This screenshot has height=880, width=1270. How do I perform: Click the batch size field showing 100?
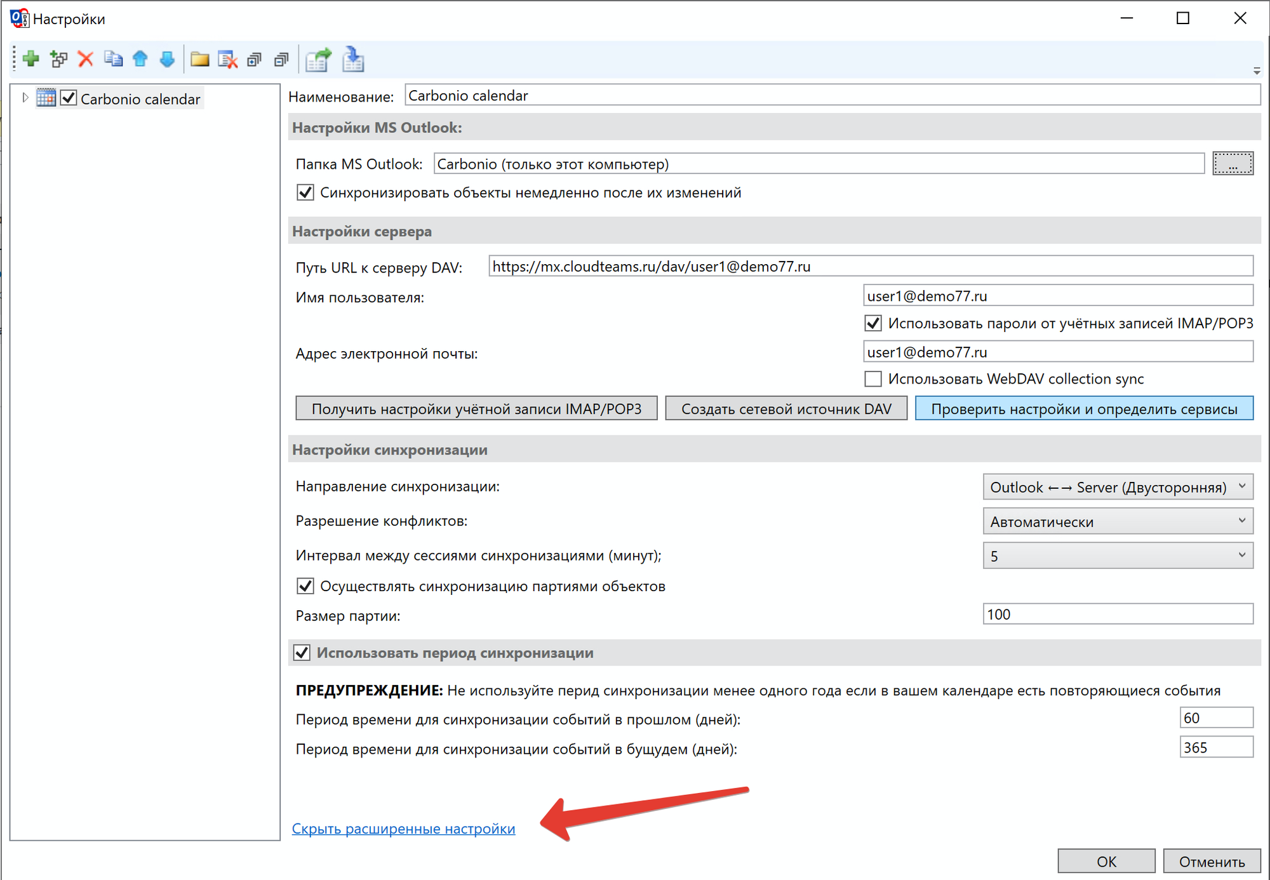(x=1118, y=614)
